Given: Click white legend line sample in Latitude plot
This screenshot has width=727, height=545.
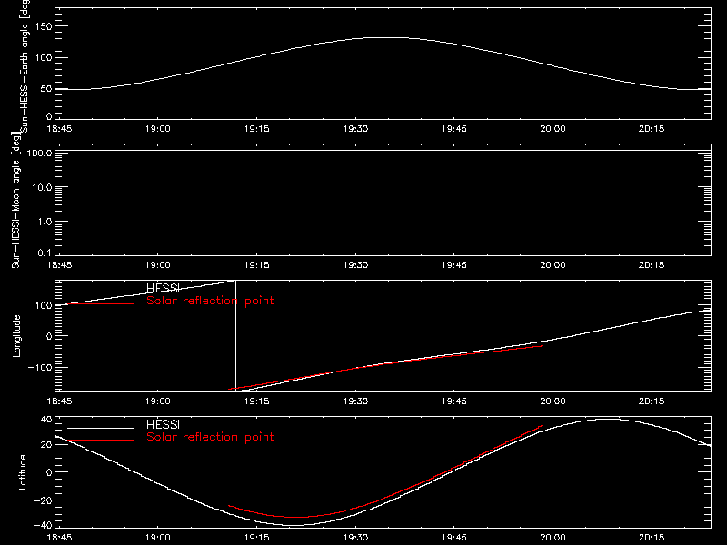Looking at the screenshot, I should coord(101,428).
